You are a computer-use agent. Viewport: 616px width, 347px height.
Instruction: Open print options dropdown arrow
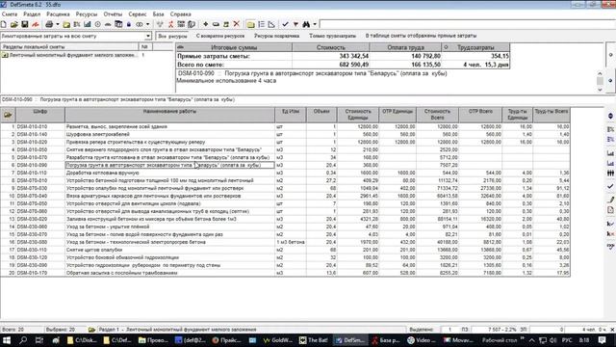click(58, 24)
